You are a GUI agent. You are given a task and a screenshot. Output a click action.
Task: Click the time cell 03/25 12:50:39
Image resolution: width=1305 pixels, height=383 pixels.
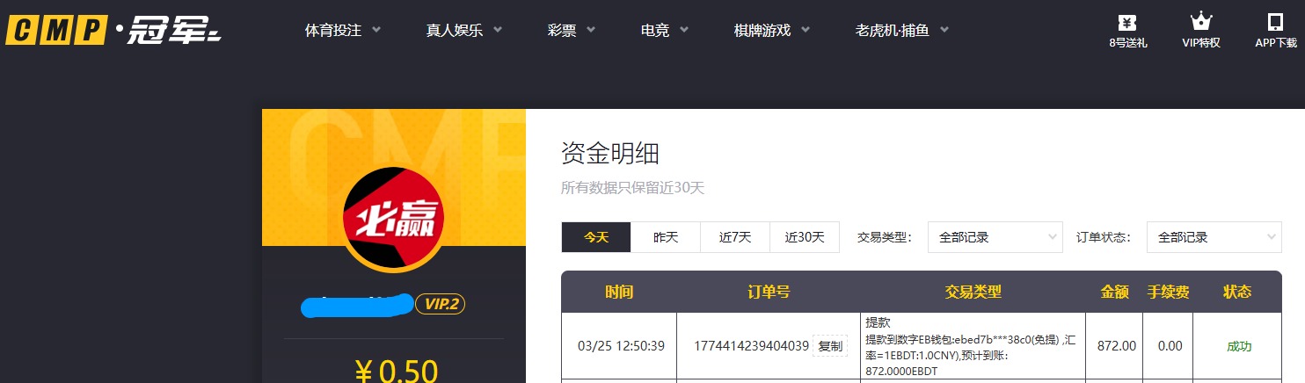pos(619,346)
